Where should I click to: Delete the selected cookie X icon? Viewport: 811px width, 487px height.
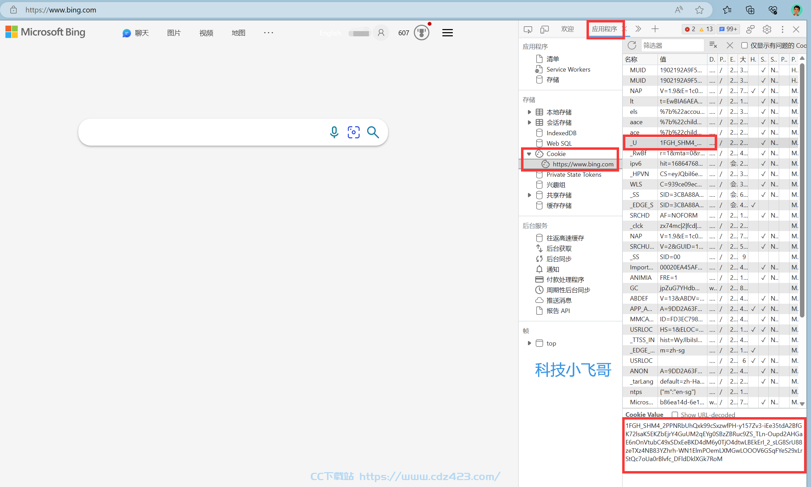[x=730, y=45]
